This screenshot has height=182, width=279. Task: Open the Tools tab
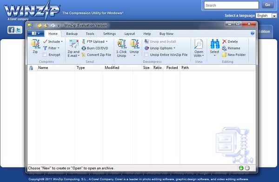click(90, 34)
